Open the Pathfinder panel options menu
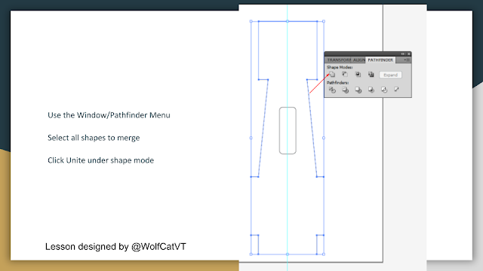 point(407,60)
